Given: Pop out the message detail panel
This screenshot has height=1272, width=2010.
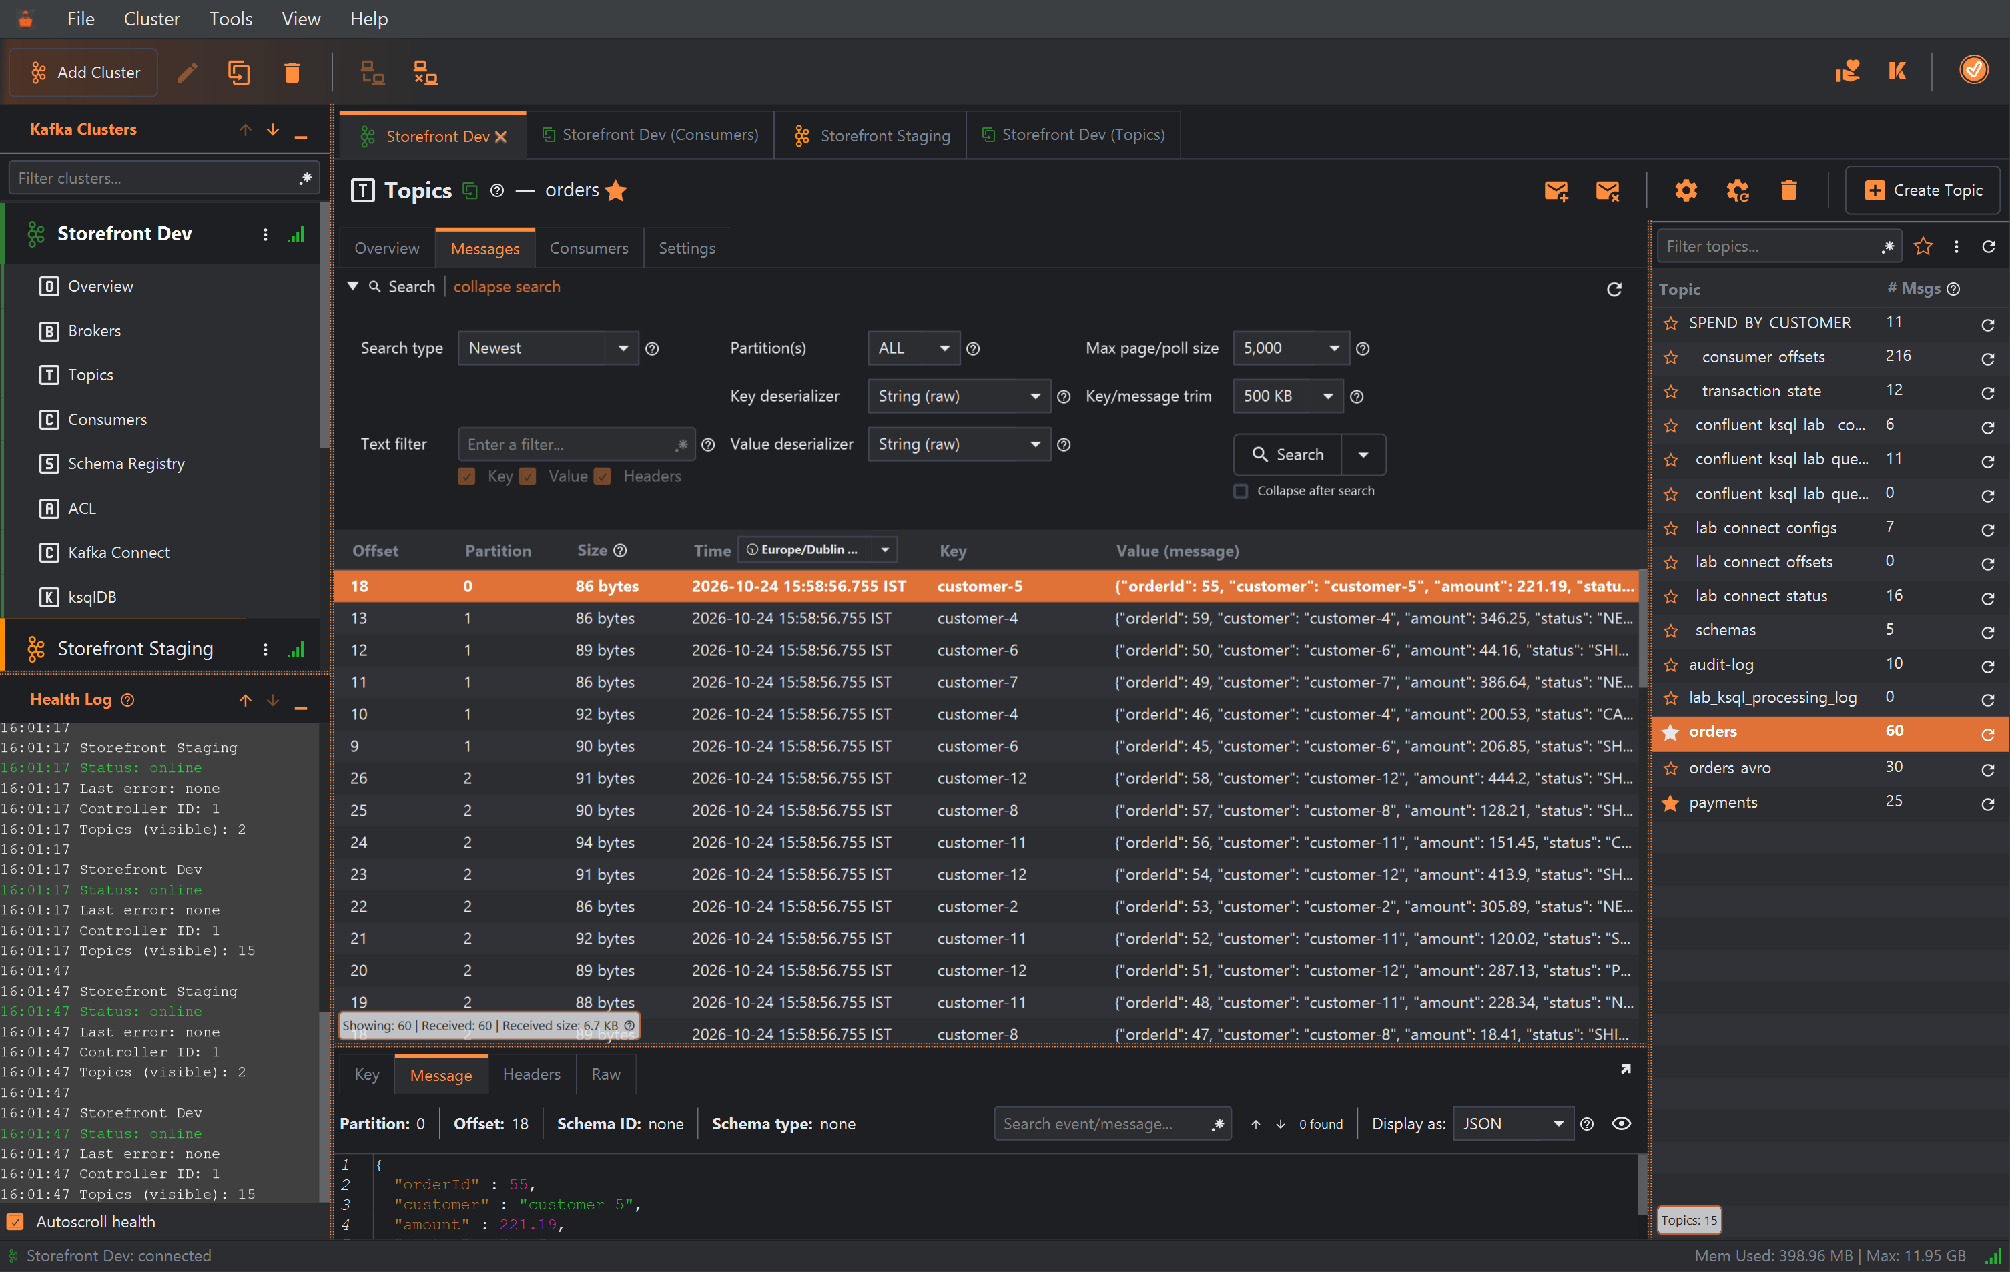Looking at the screenshot, I should 1625,1069.
